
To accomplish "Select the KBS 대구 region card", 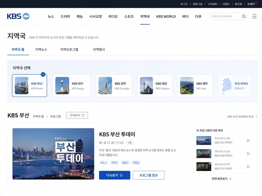I will coord(71,86).
